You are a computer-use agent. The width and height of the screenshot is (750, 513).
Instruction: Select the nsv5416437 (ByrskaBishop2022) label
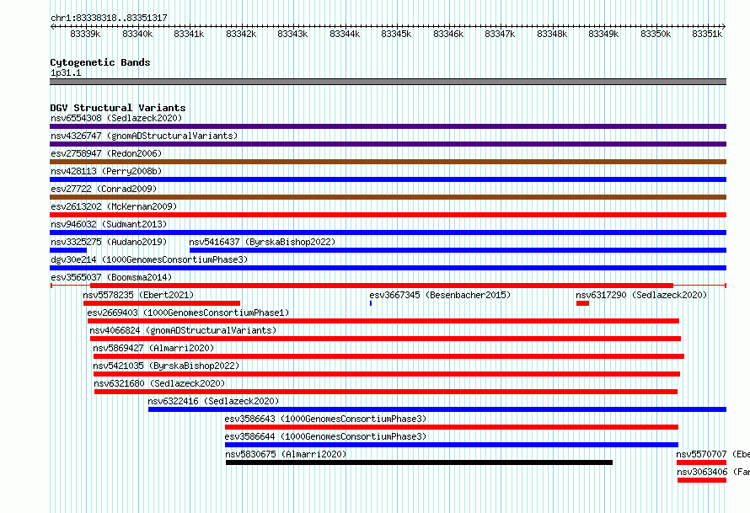click(262, 242)
